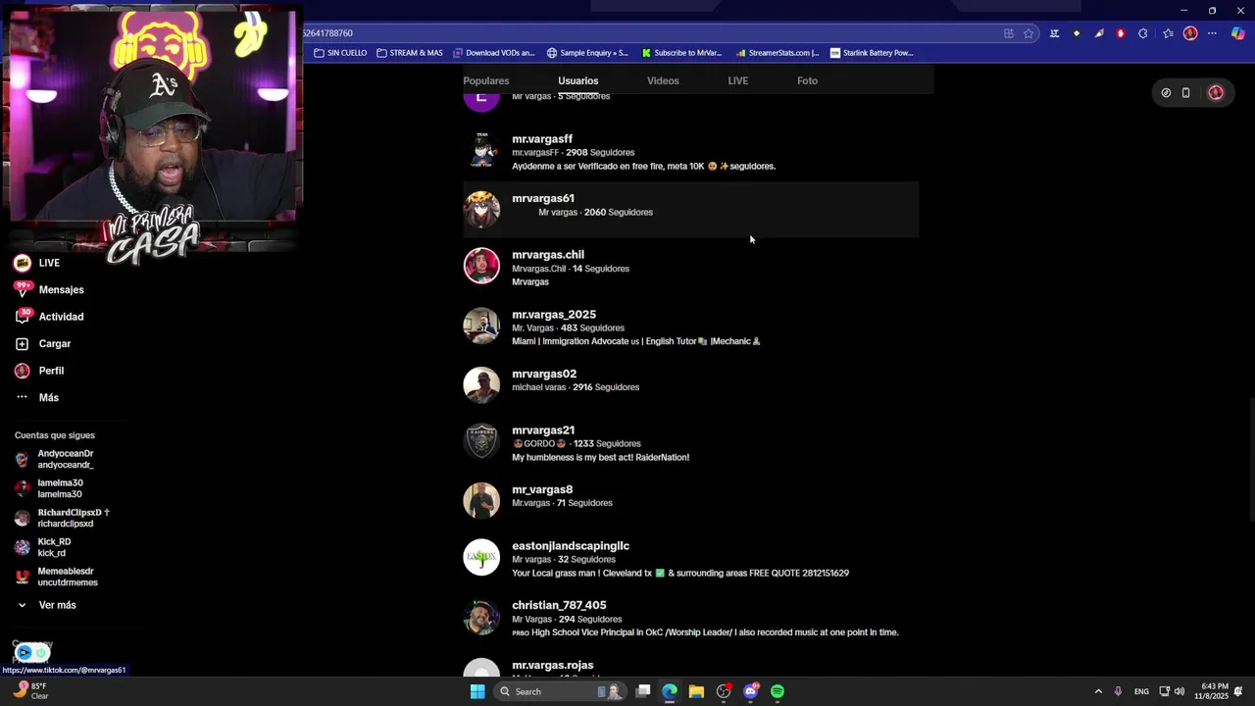This screenshot has height=706, width=1255.
Task: Open StreamerStats.com bookmark
Action: 777,53
